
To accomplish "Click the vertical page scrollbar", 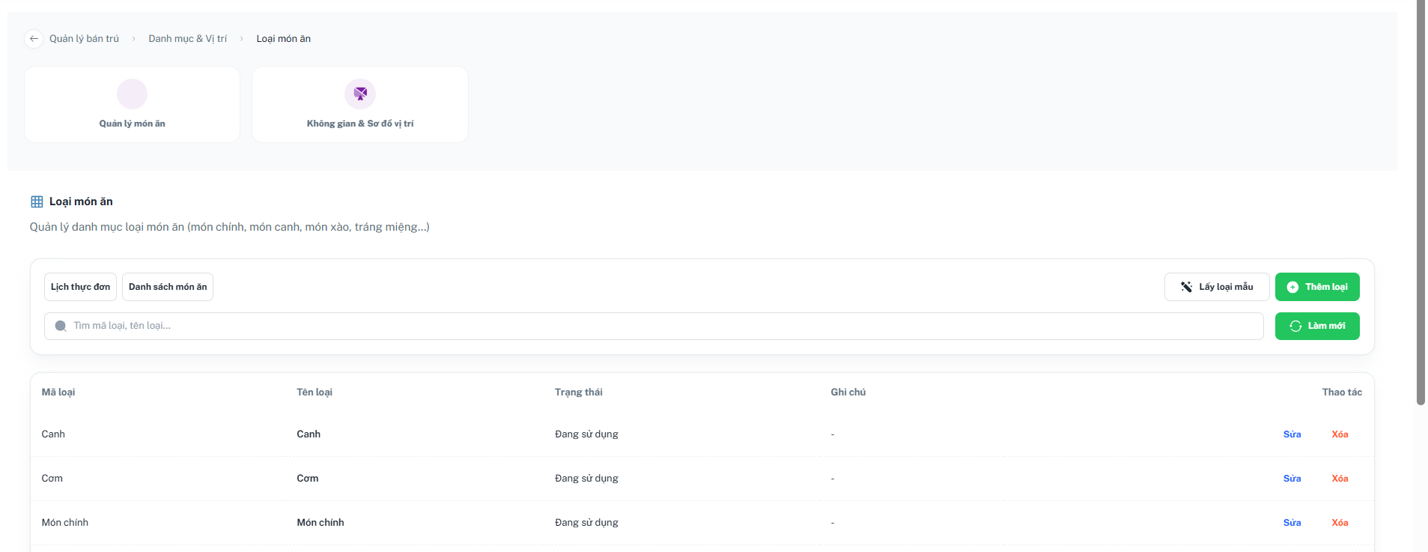I will 1421,202.
